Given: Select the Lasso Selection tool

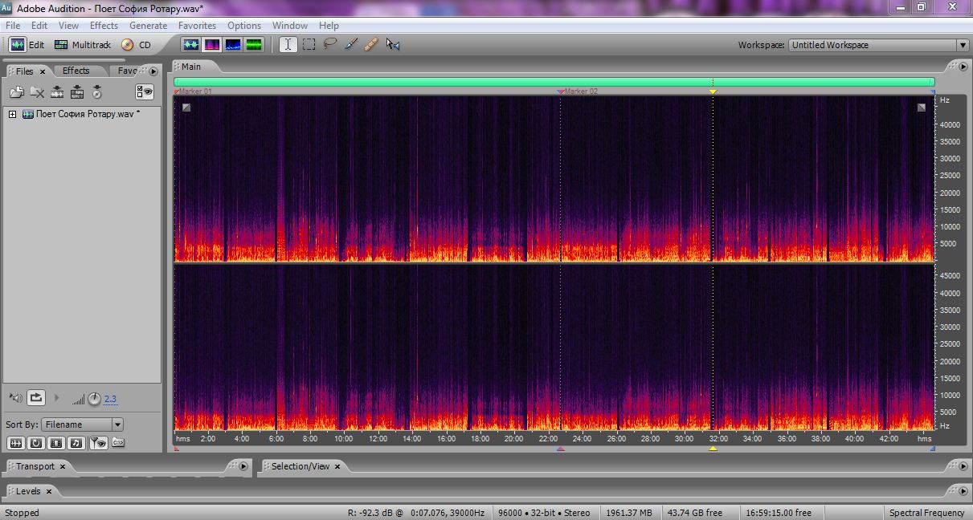Looking at the screenshot, I should coord(329,45).
